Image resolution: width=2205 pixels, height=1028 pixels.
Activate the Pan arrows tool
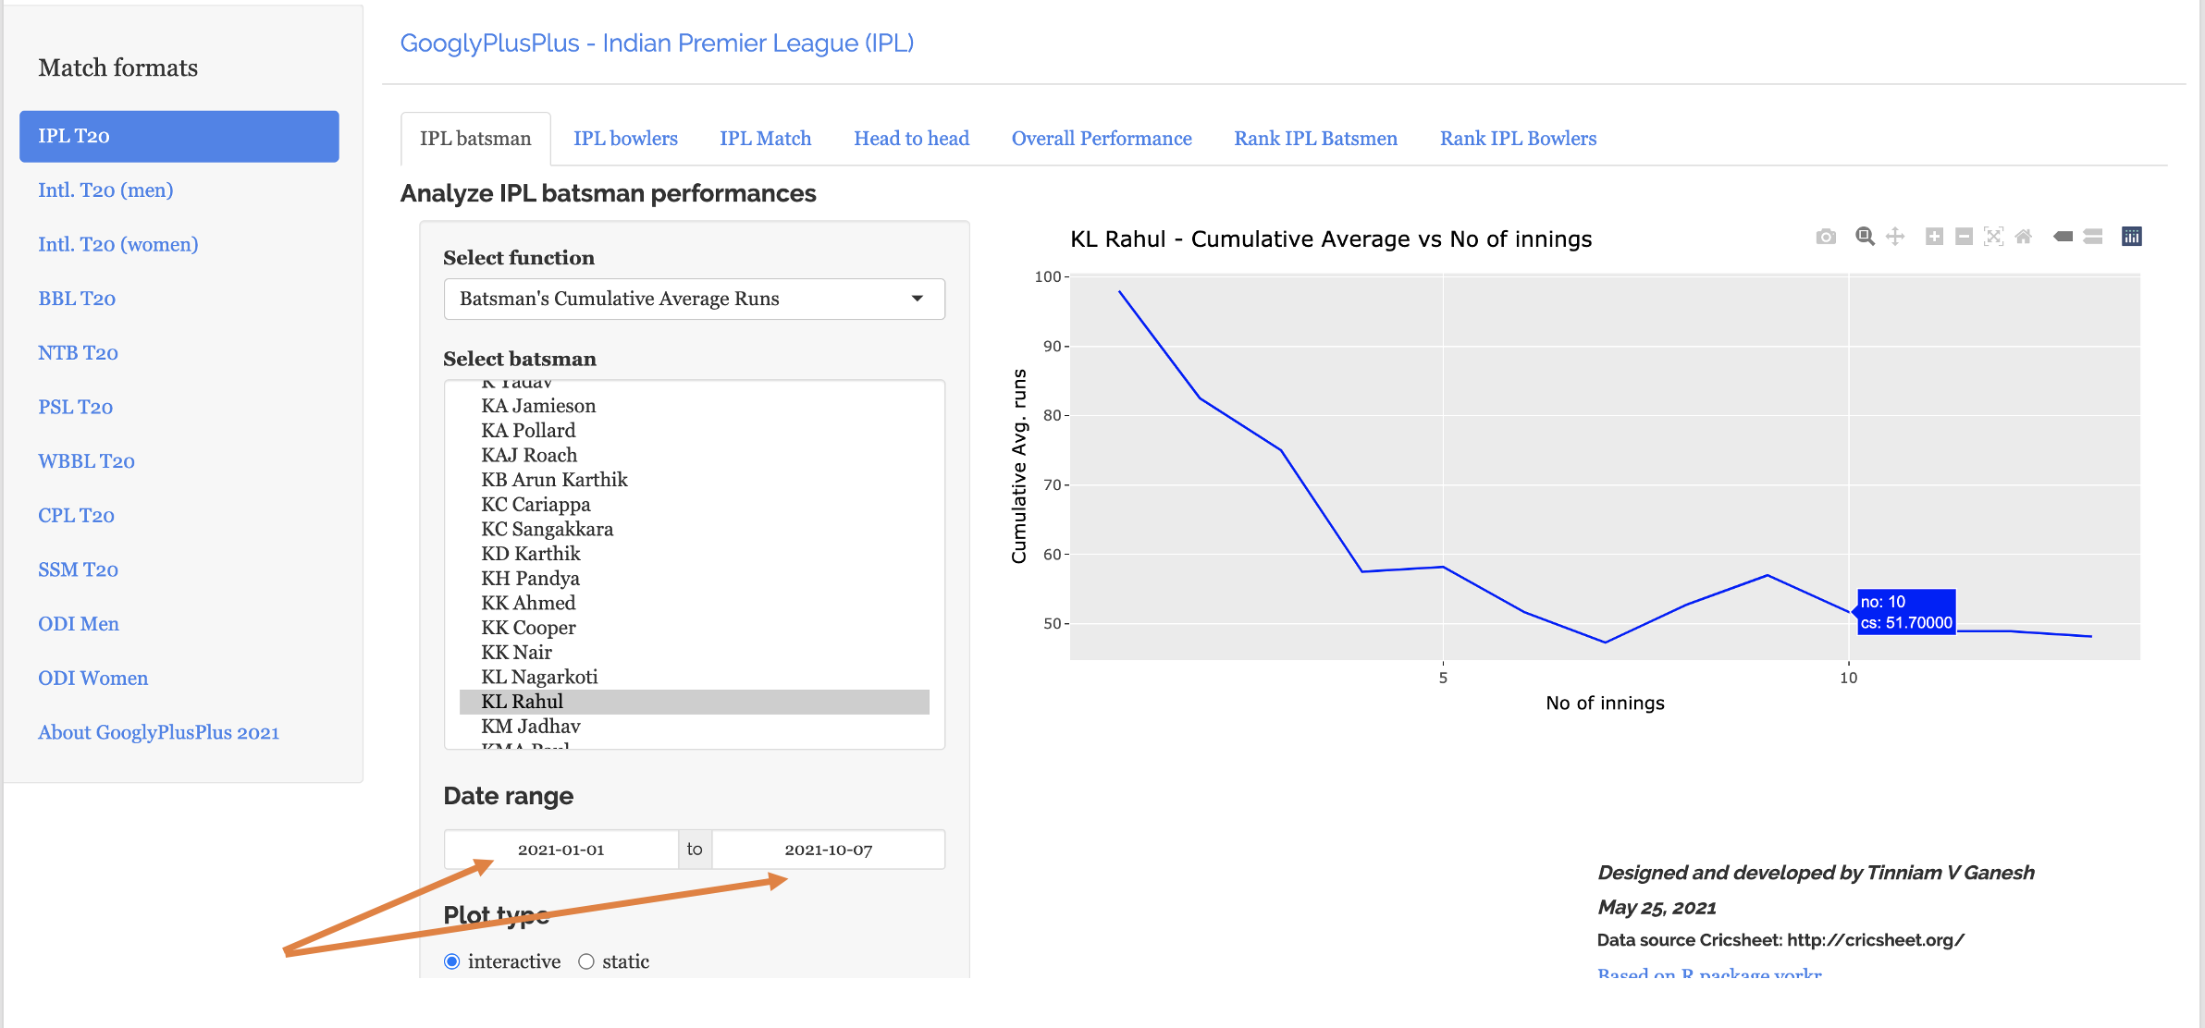(1895, 237)
